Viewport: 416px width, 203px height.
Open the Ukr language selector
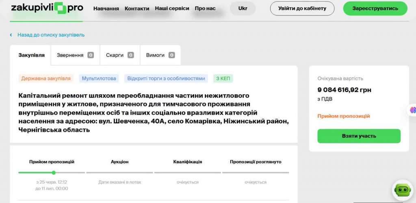[243, 8]
